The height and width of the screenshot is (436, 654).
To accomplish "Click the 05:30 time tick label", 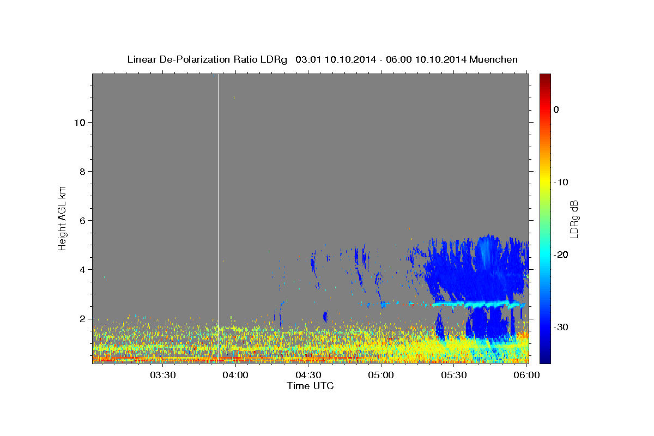I will (453, 376).
